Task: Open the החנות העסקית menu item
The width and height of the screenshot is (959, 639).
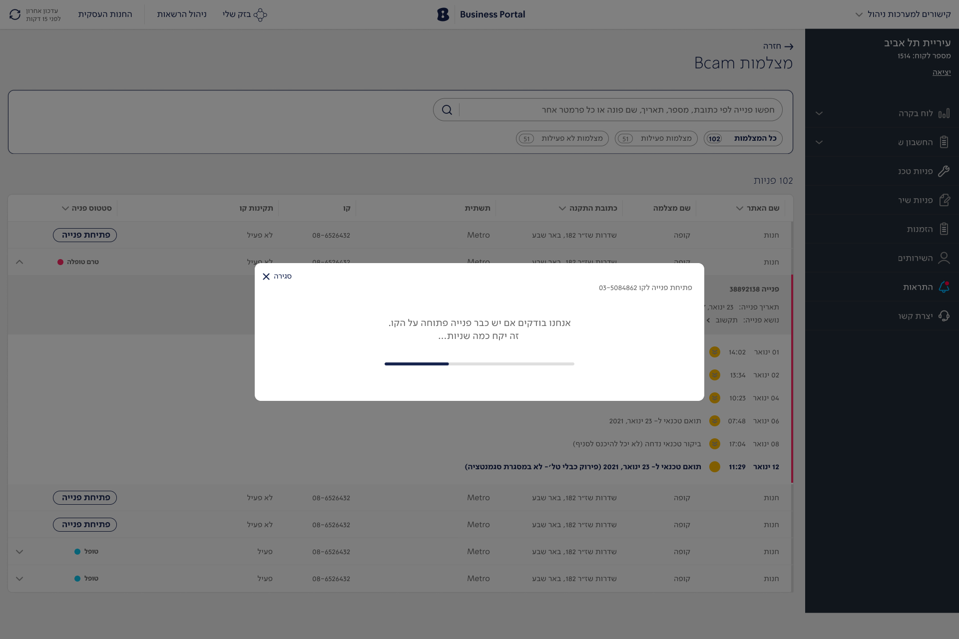Action: point(105,14)
